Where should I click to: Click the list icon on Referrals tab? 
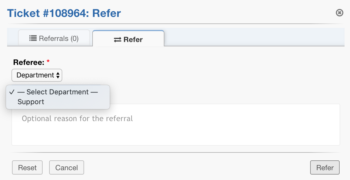pyautogui.click(x=33, y=38)
